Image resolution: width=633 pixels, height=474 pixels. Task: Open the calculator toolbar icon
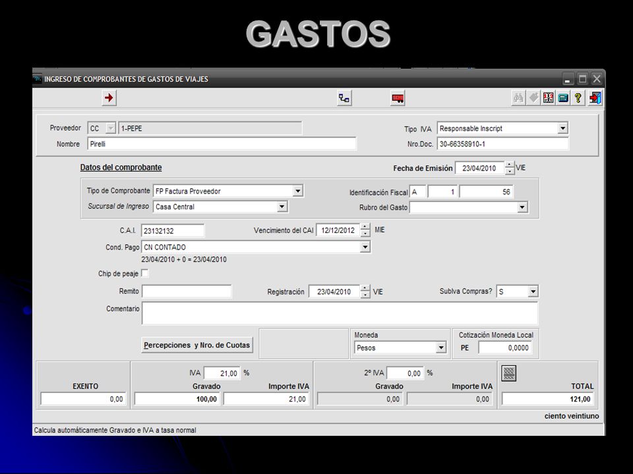point(563,98)
